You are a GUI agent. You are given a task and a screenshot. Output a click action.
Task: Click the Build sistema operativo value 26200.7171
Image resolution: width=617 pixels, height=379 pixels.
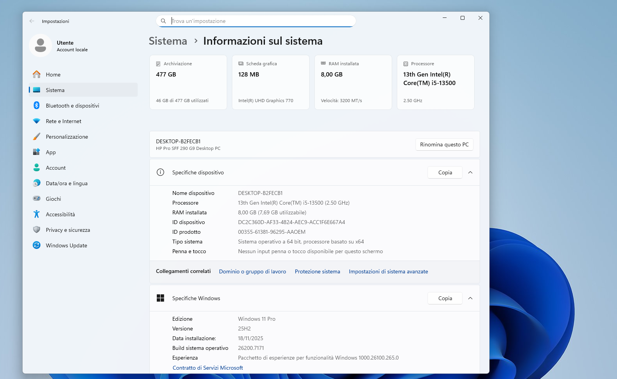(x=251, y=348)
